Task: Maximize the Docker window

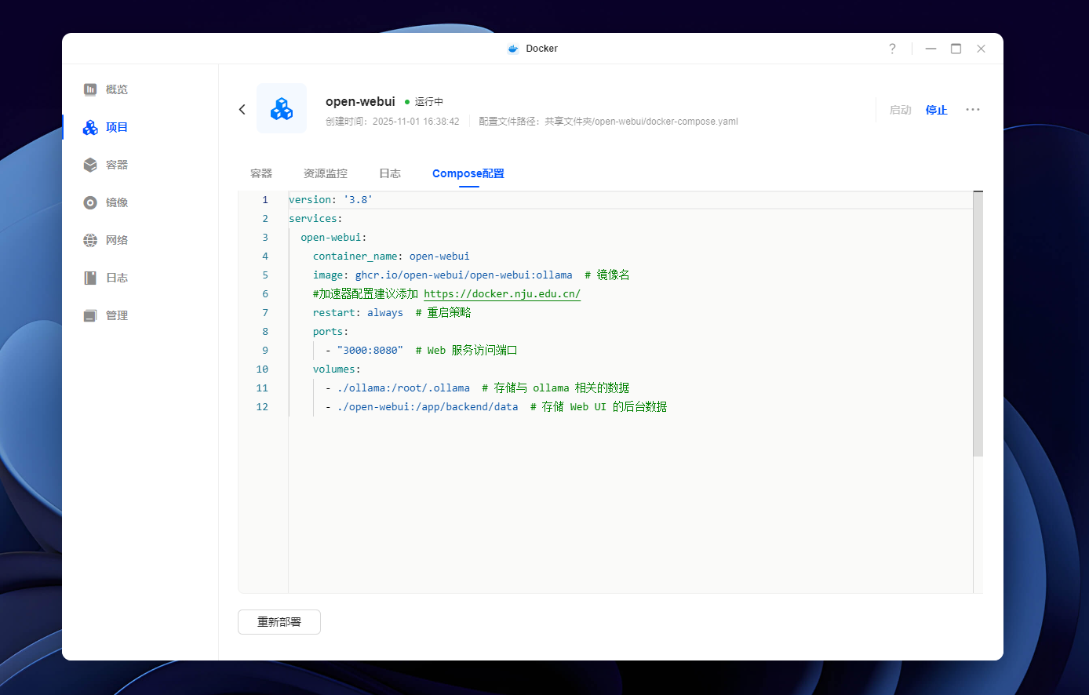Action: click(956, 49)
